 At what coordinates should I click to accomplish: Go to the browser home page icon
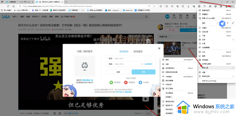14,6
